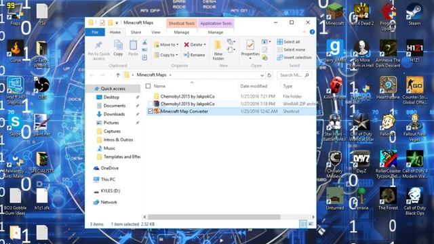Viewport: 434px width, 244px height.
Task: Click the Garry's Mod desktop icon
Action: coord(334,51)
